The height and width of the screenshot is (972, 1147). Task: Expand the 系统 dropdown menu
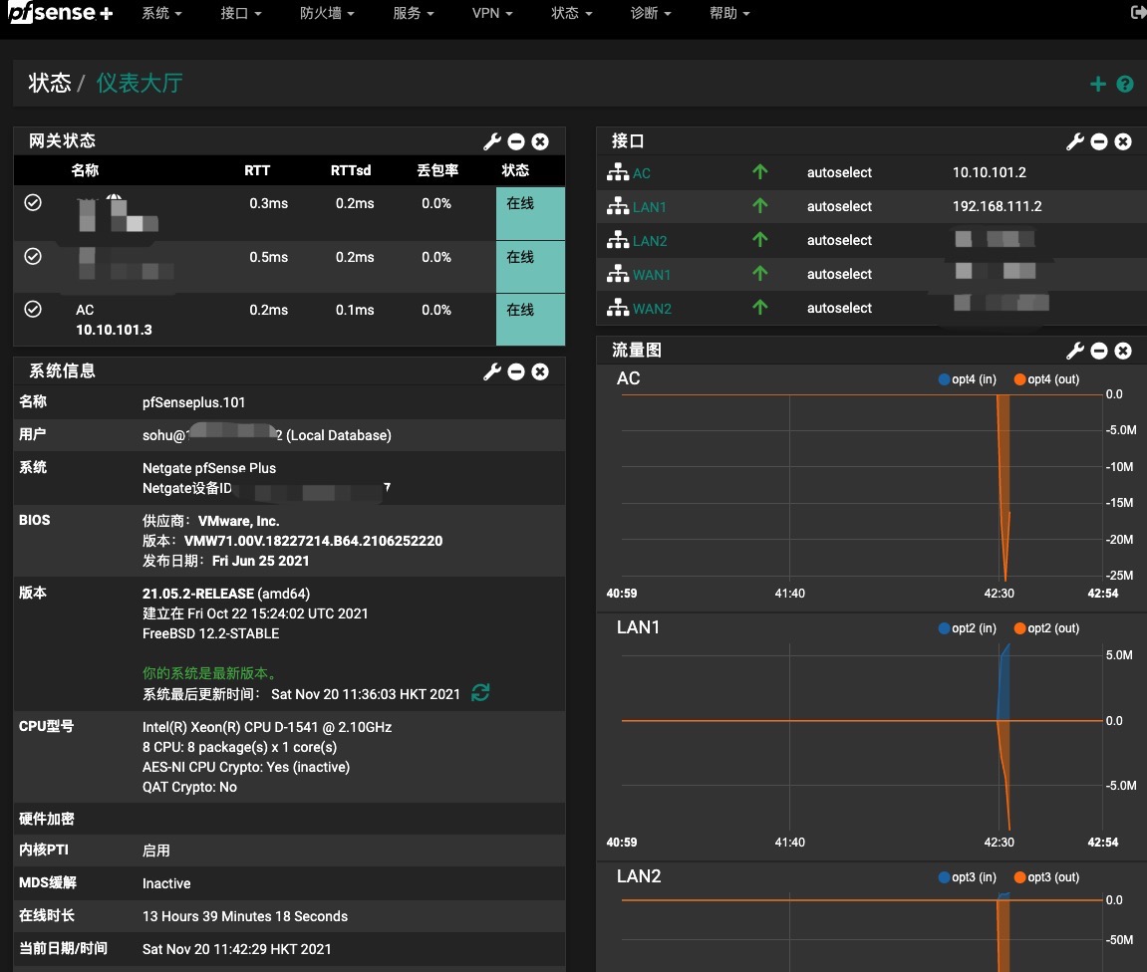click(161, 14)
